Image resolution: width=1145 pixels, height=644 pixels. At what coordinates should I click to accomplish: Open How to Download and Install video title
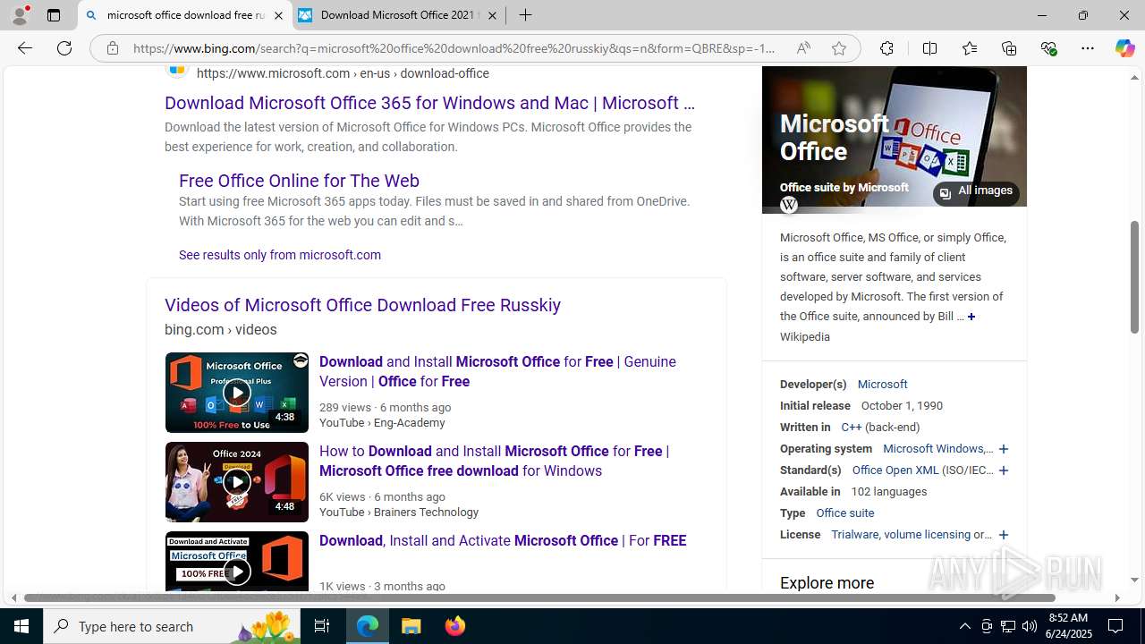(494, 461)
